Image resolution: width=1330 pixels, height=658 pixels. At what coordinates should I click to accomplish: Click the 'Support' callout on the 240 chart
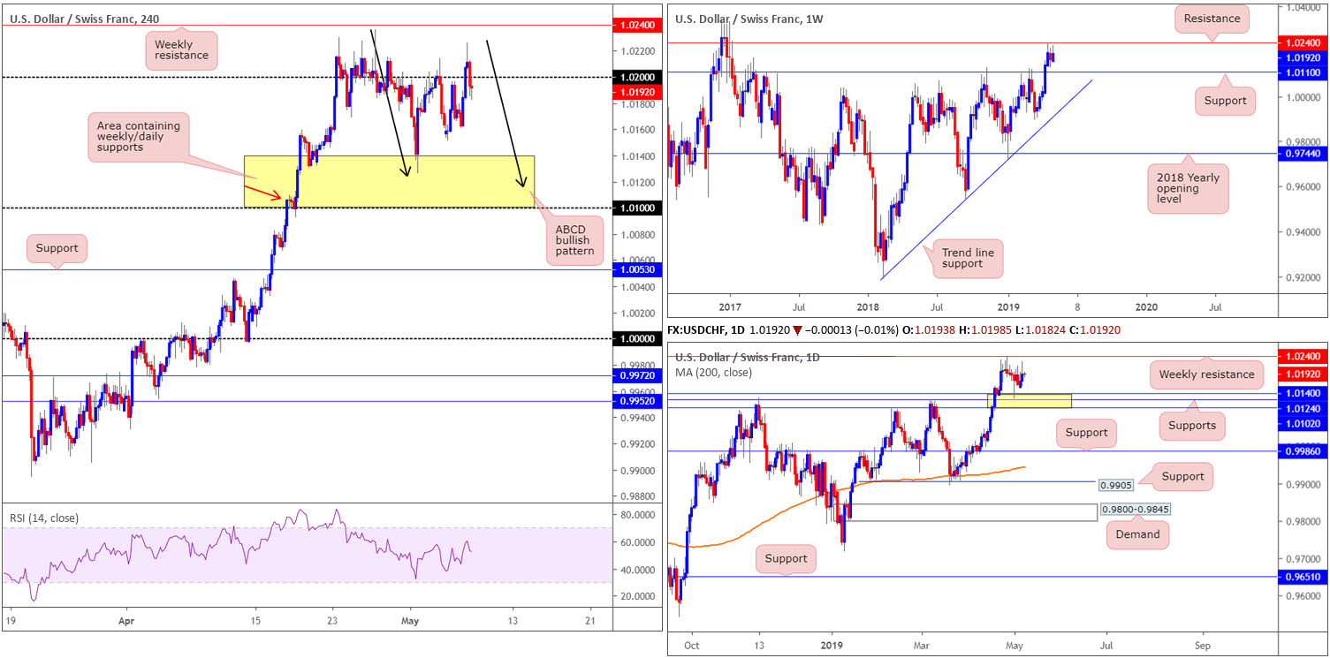(x=58, y=248)
